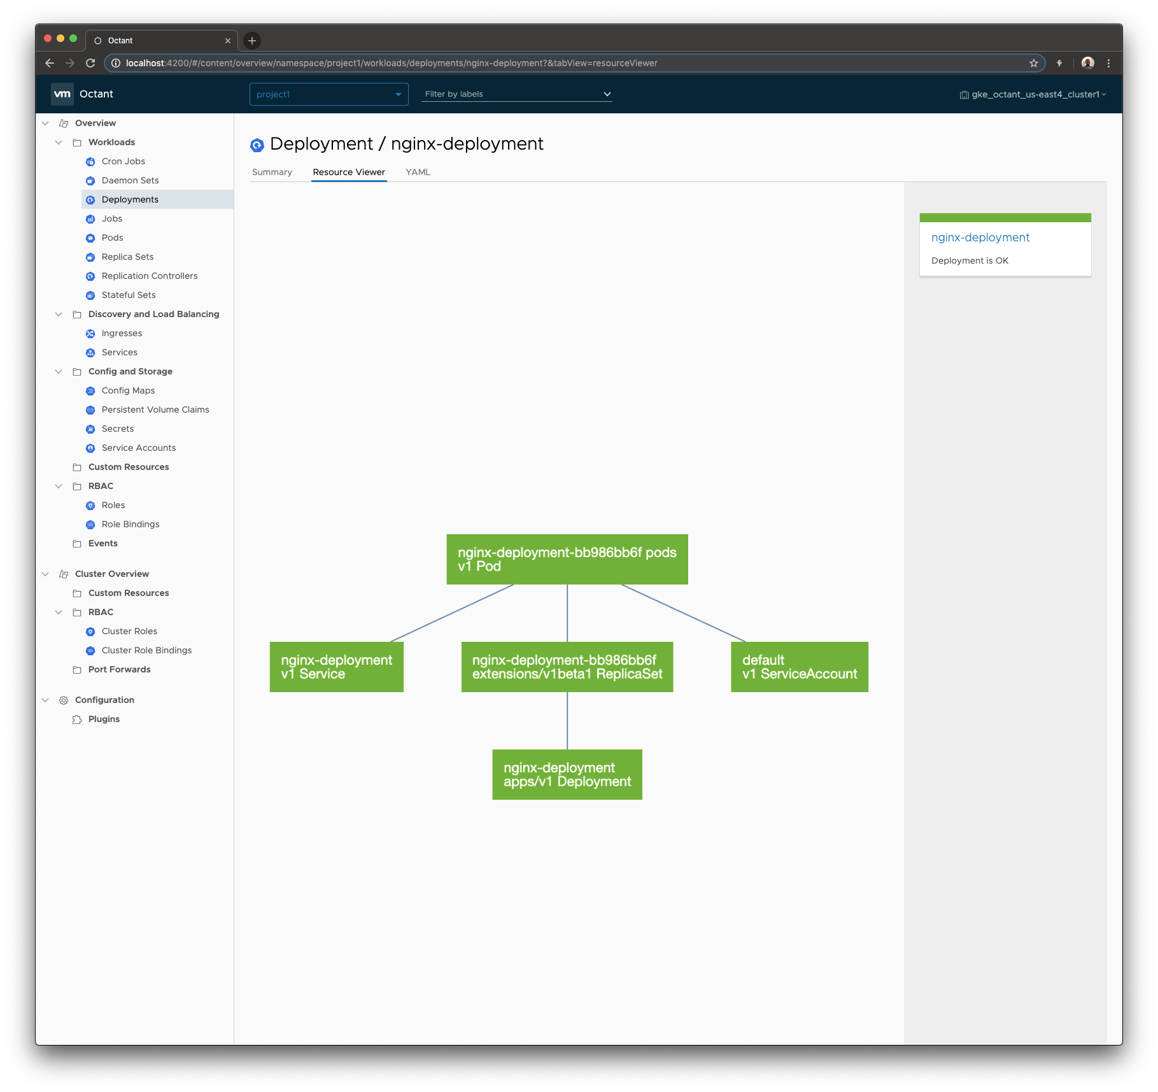This screenshot has height=1092, width=1158.
Task: Select the Resource Viewer tab
Action: coord(349,172)
